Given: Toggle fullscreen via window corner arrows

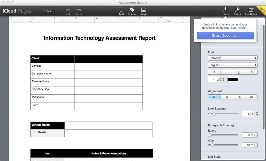Looking at the screenshot, I should (x=263, y=3).
